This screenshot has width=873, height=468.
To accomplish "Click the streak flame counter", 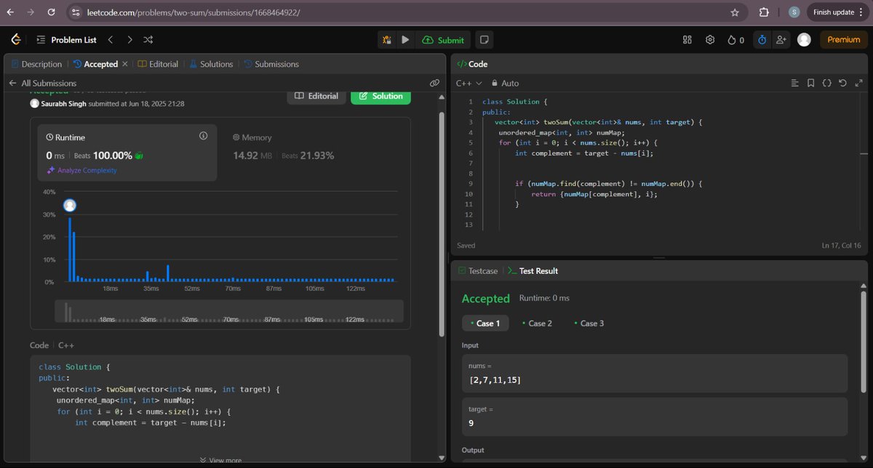I will (x=736, y=40).
